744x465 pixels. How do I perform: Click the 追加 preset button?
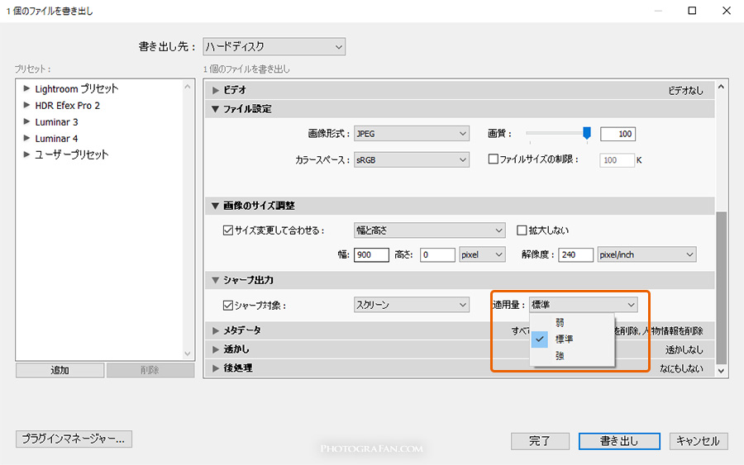coord(60,370)
